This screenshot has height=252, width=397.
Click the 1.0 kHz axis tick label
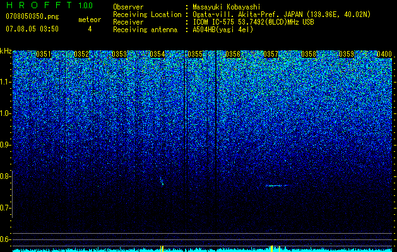click(5, 113)
